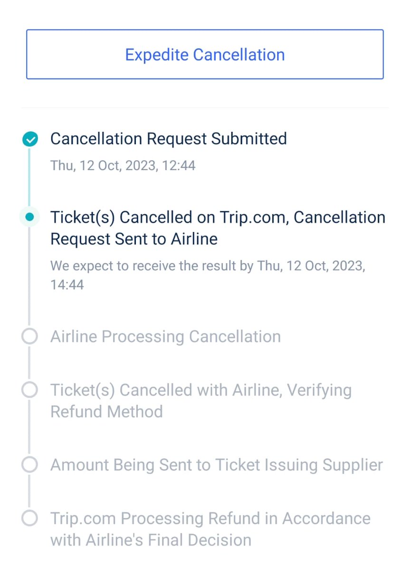Select the Cancellation Request Submitted heading
This screenshot has height=570, width=410.
click(x=168, y=139)
